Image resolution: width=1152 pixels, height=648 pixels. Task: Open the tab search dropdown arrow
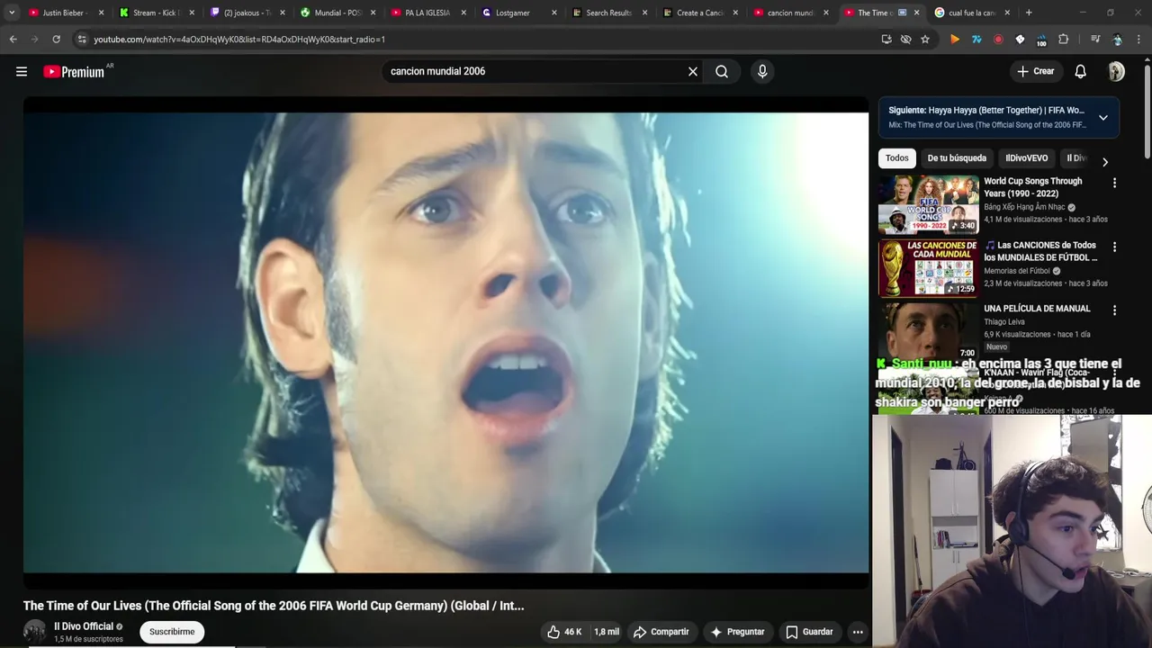point(12,13)
